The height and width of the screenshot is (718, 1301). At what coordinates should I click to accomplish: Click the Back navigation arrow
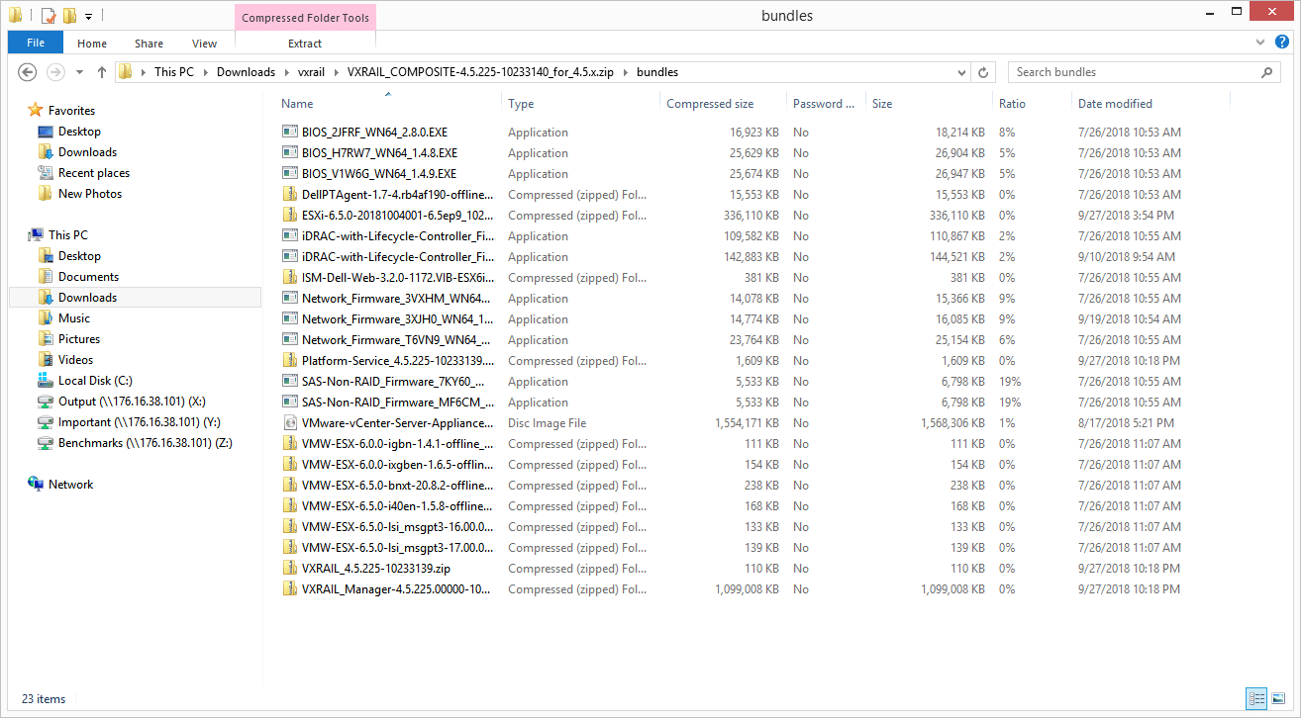pos(28,72)
